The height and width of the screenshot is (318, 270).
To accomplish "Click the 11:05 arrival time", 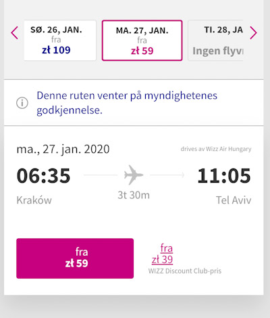I will pos(224,176).
